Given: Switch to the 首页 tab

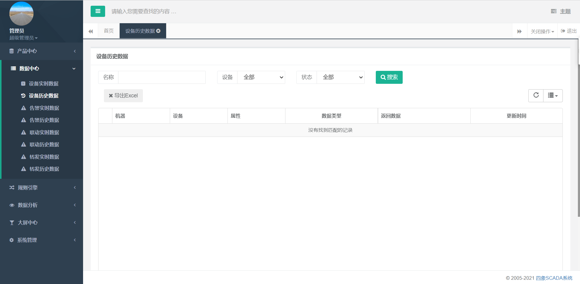Looking at the screenshot, I should (x=108, y=31).
